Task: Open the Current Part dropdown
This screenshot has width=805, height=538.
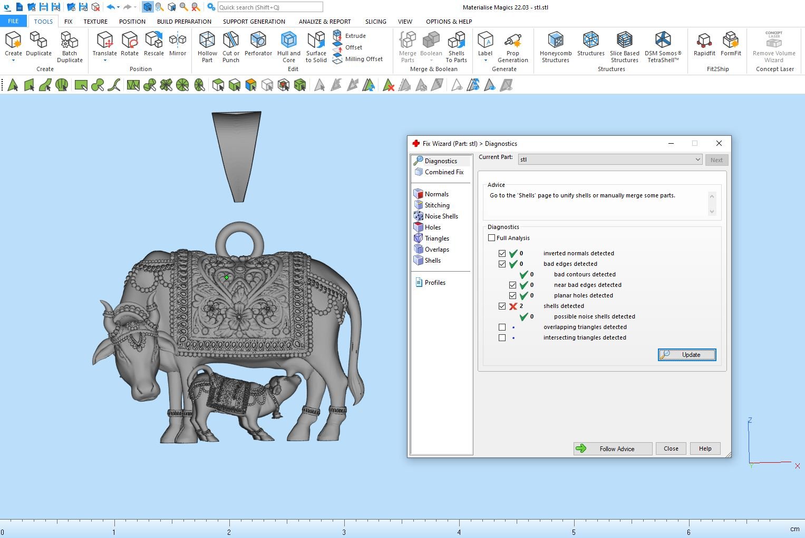Action: (697, 160)
